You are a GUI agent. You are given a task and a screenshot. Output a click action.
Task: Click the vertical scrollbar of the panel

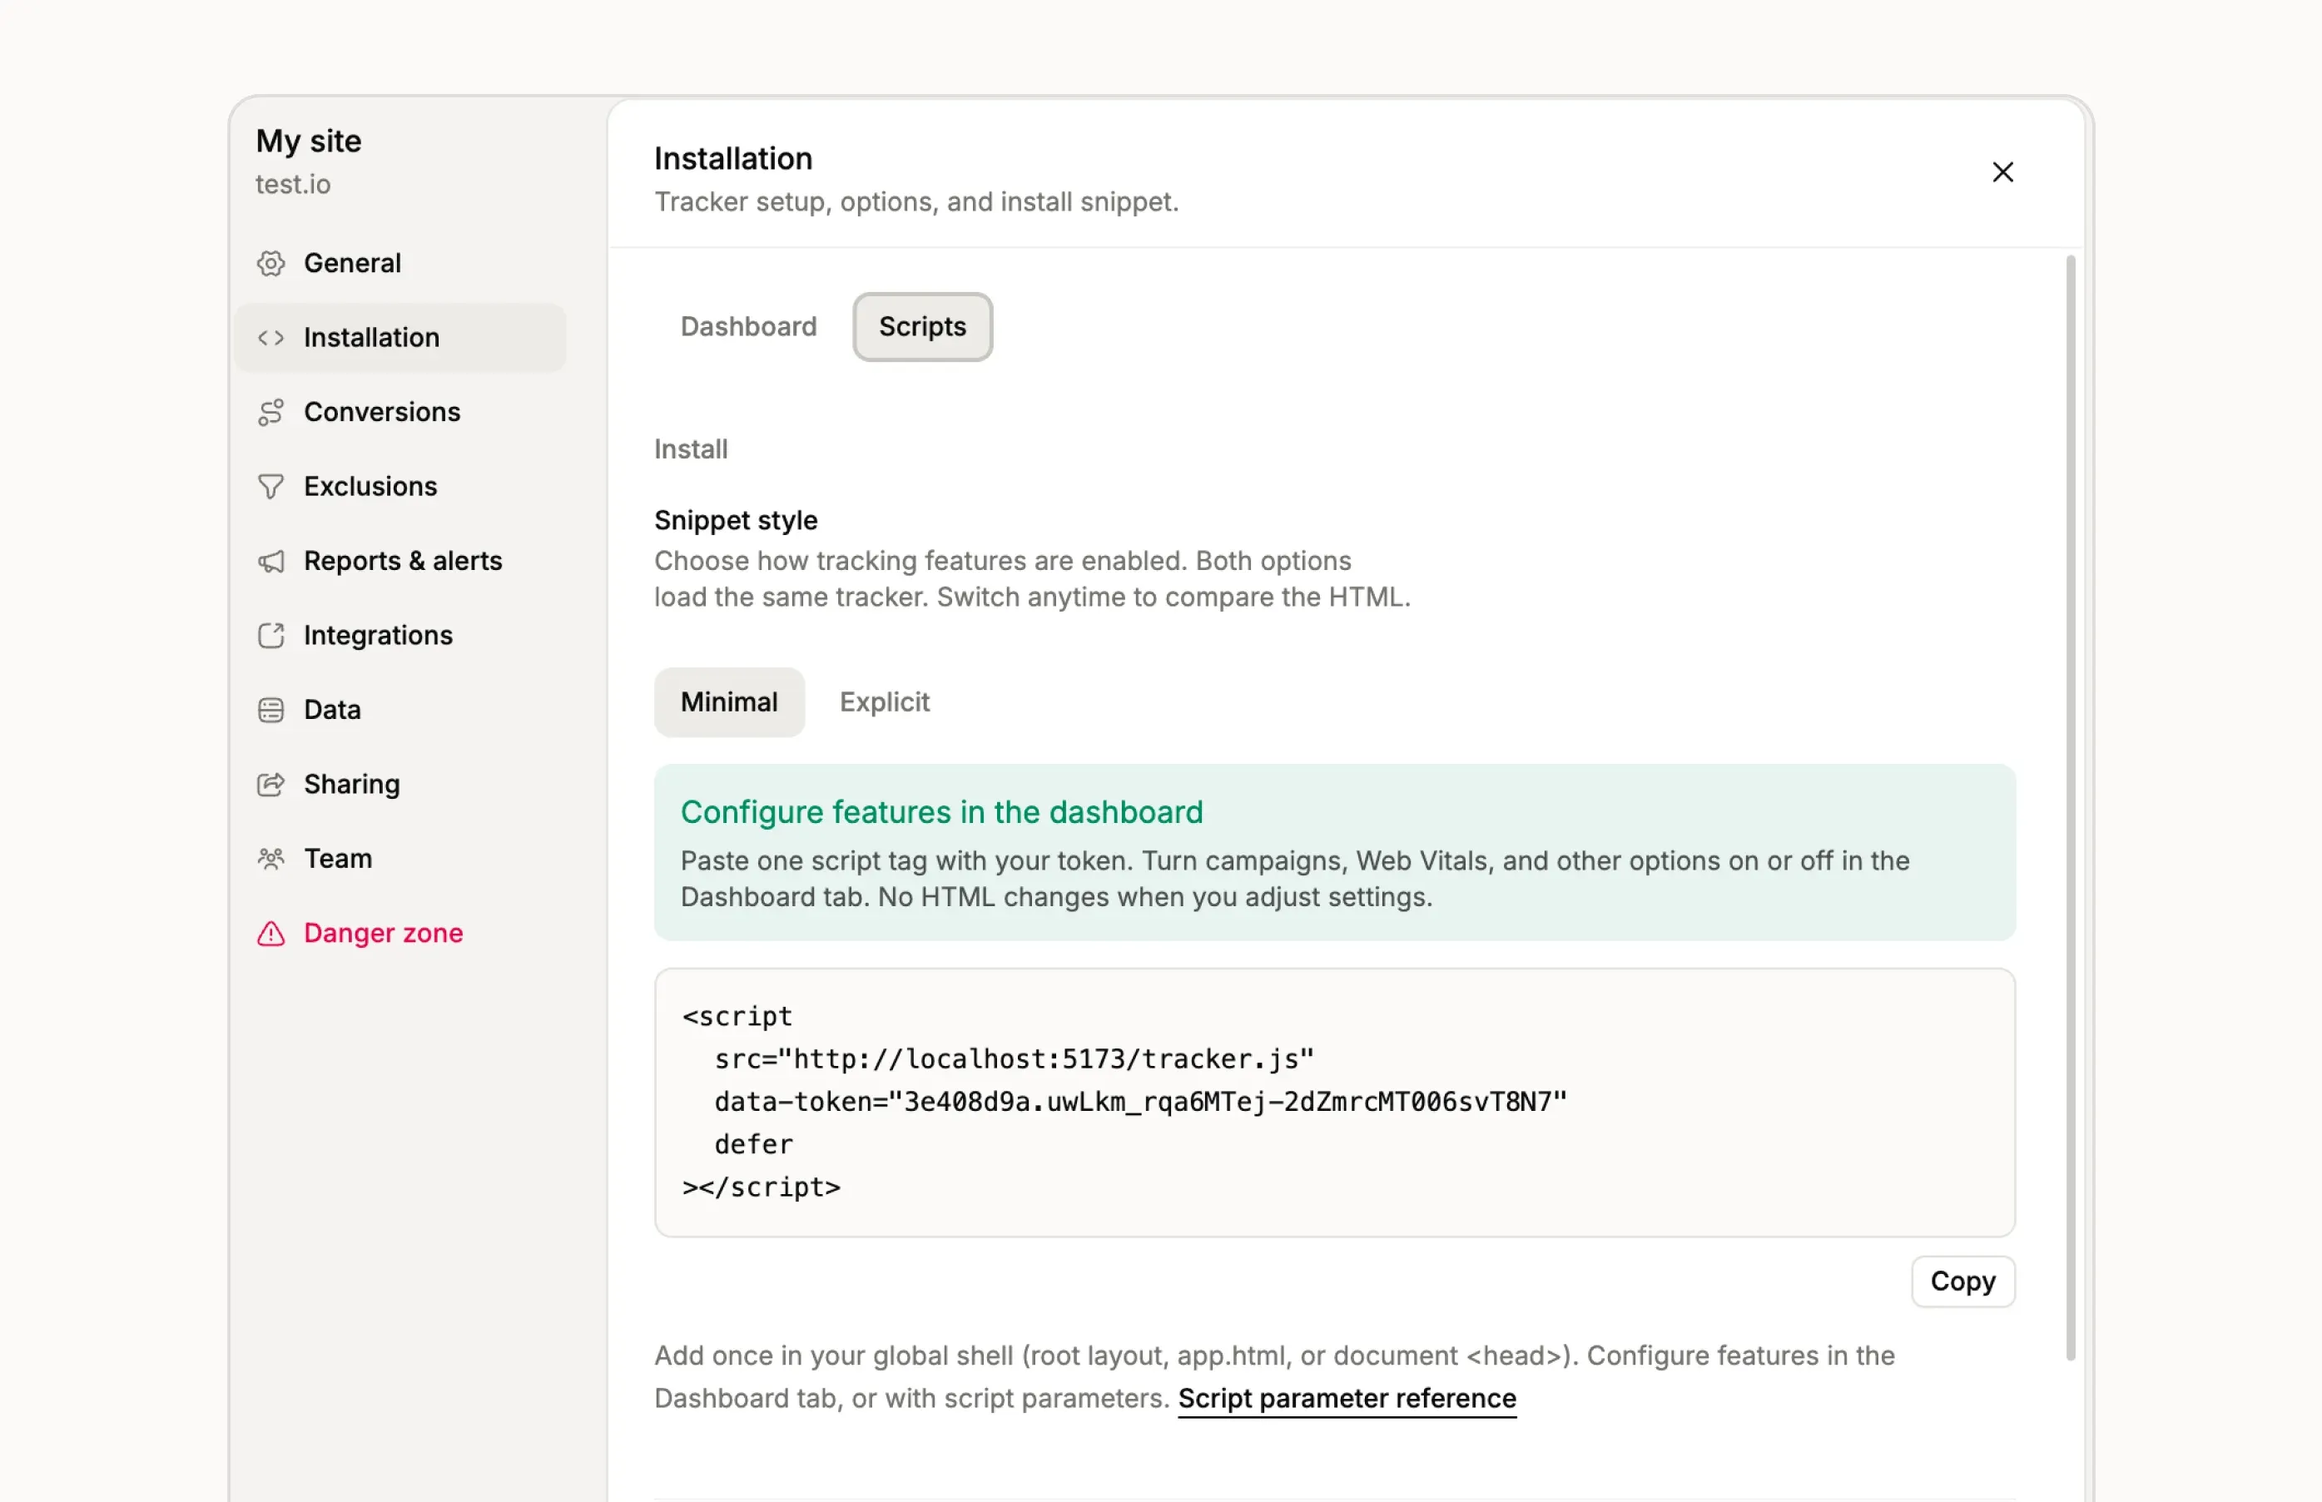(2070, 807)
